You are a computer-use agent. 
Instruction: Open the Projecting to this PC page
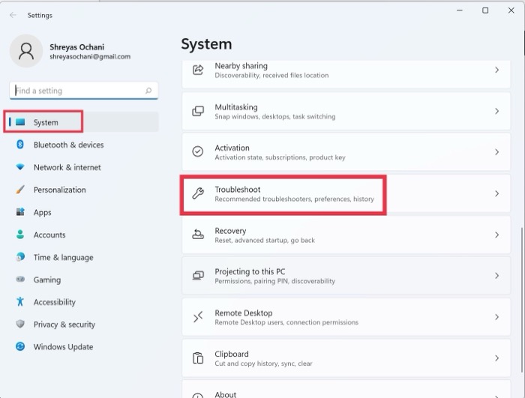[346, 276]
